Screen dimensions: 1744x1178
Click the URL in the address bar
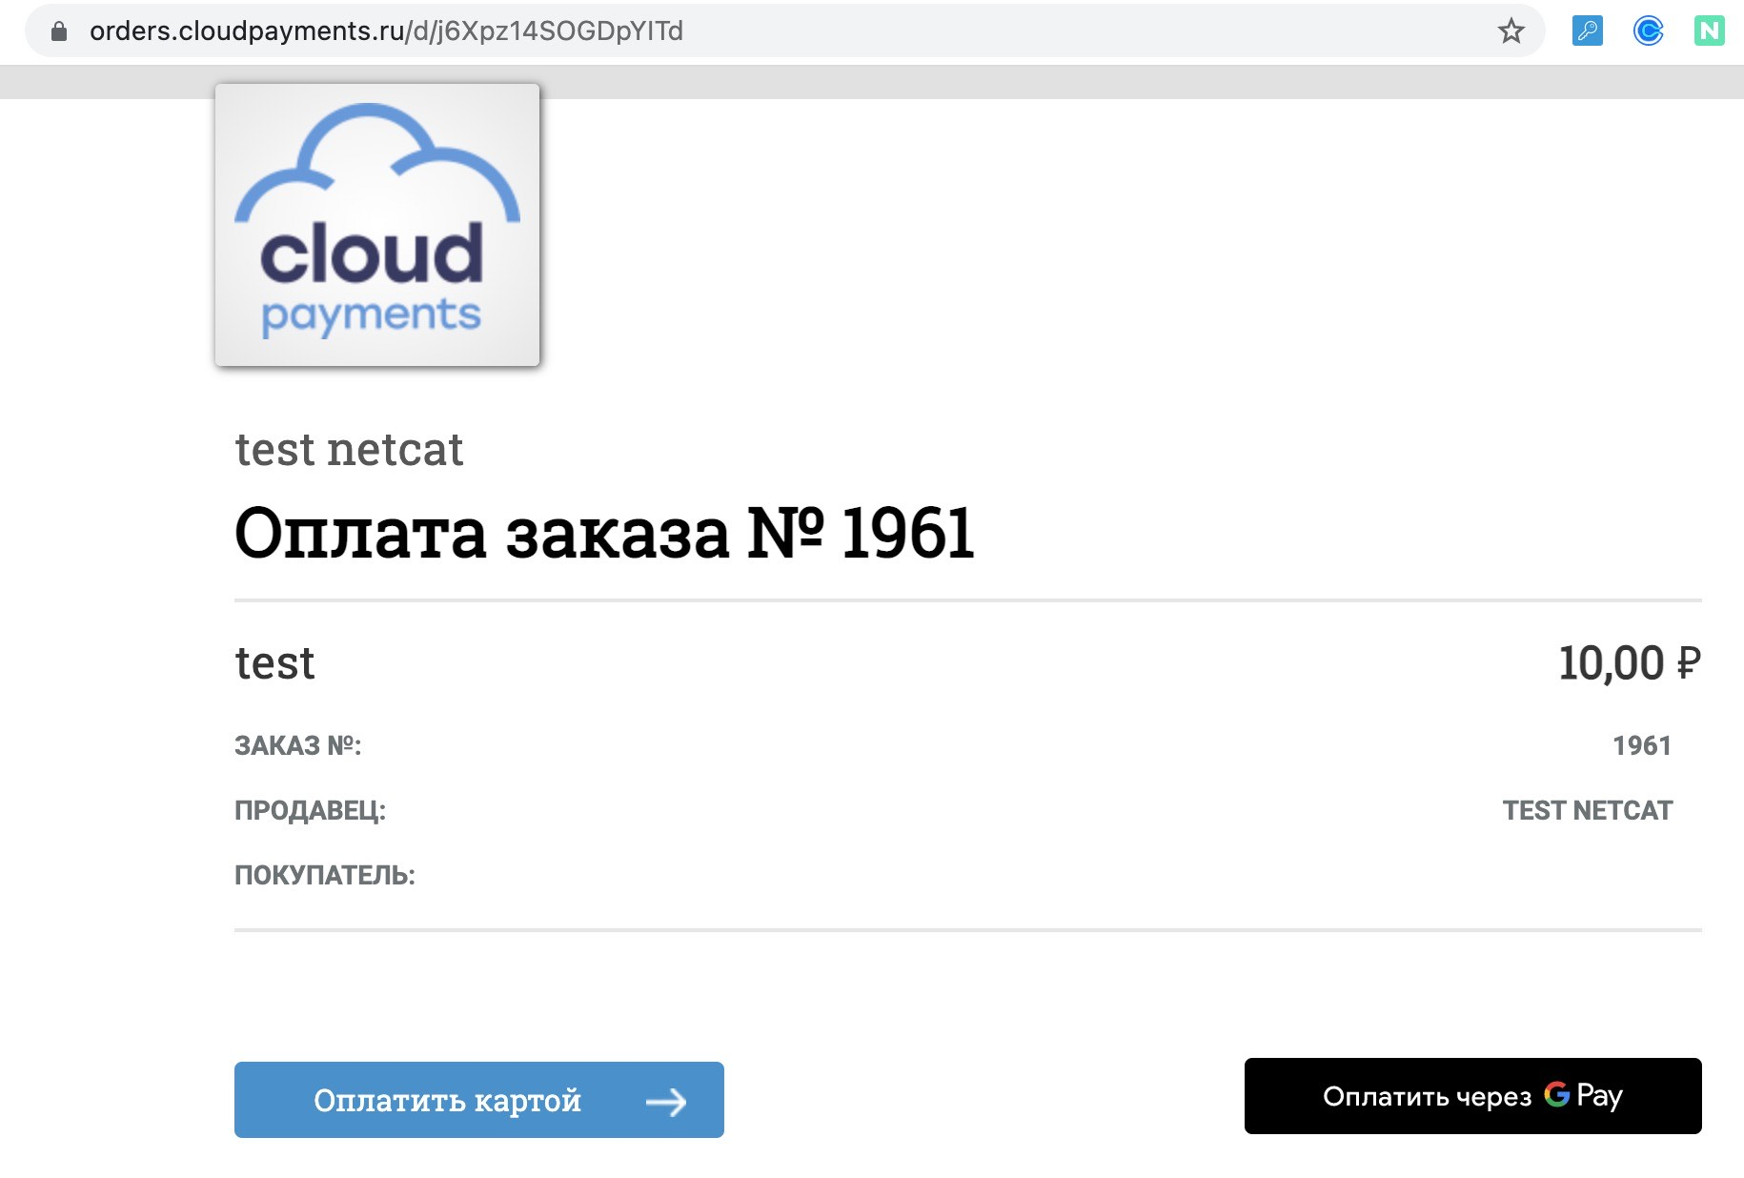point(386,31)
